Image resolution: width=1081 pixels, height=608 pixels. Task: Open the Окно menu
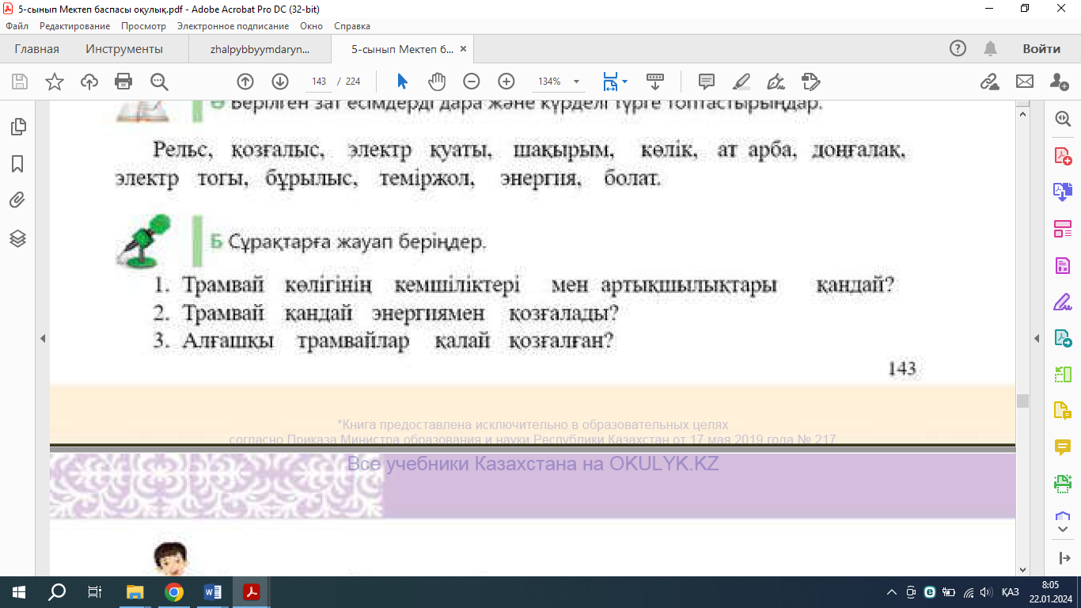tap(311, 26)
